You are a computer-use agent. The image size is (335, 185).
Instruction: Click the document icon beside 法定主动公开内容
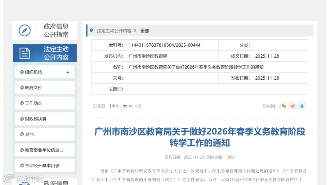[x=25, y=53]
